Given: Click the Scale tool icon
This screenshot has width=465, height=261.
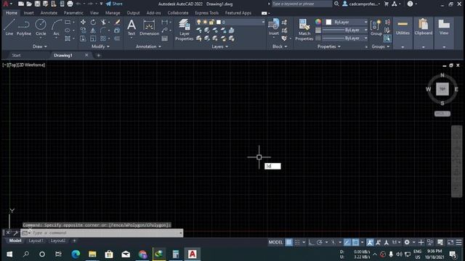Looking at the screenshot, I should tap(93, 38).
